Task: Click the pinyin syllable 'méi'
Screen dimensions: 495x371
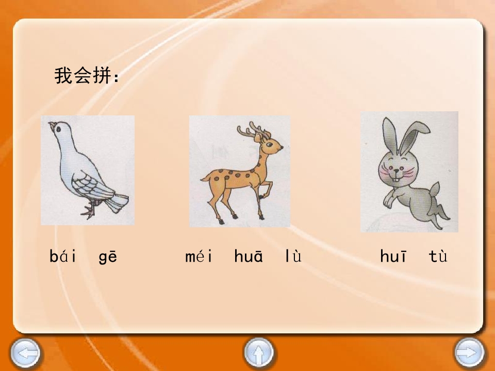Action: pyautogui.click(x=199, y=256)
